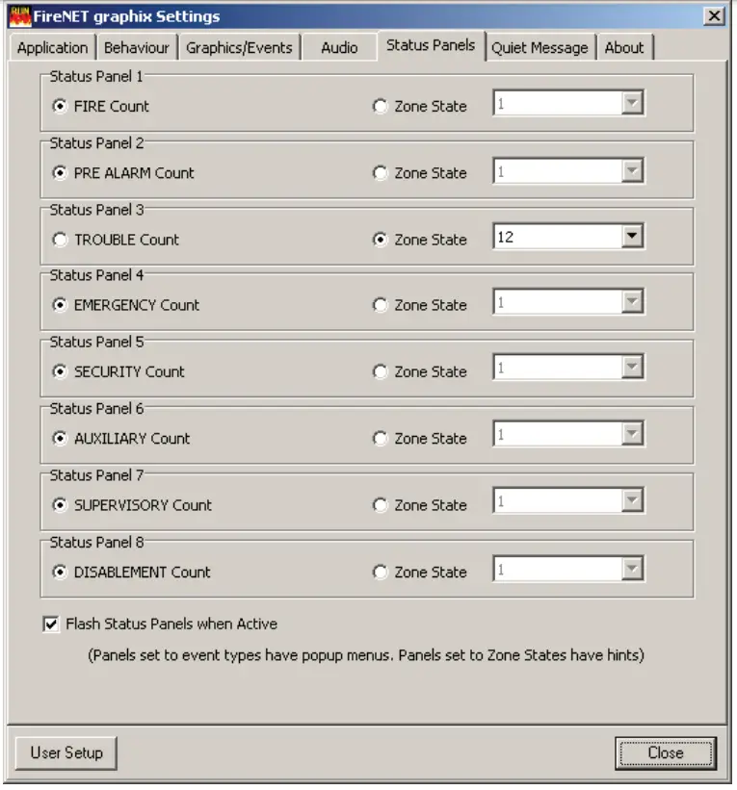Open the Status Panel 7 zone dropdown
The height and width of the screenshot is (790, 737).
(x=632, y=500)
